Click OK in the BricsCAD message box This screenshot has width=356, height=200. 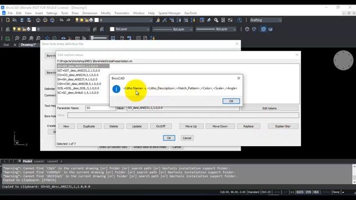(231, 101)
